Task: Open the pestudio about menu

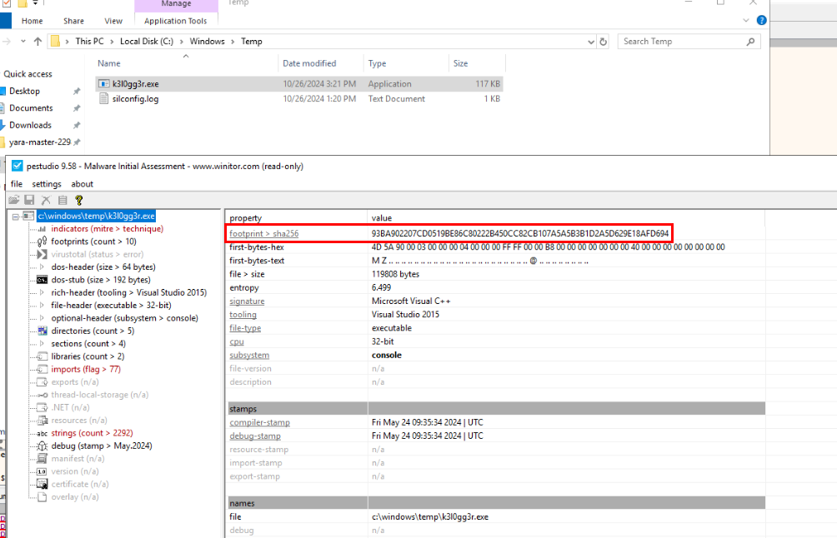Action: click(x=83, y=184)
